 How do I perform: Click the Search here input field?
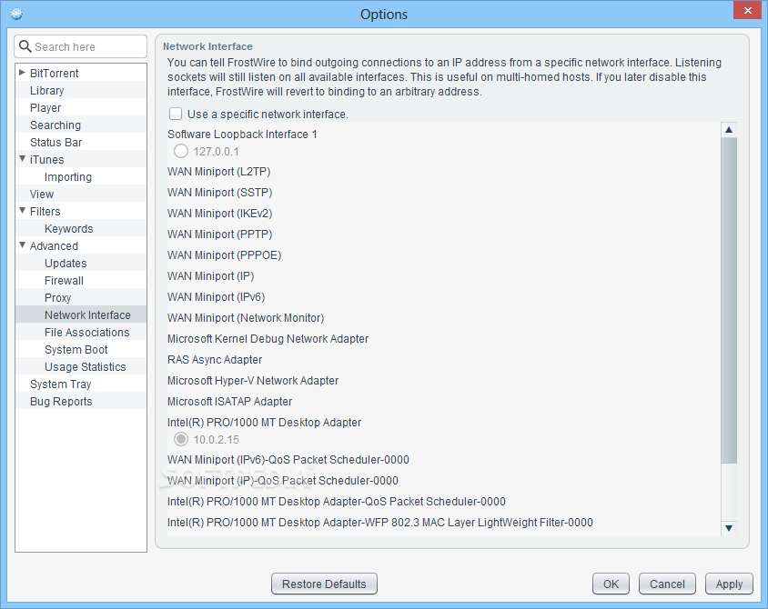tap(81, 46)
